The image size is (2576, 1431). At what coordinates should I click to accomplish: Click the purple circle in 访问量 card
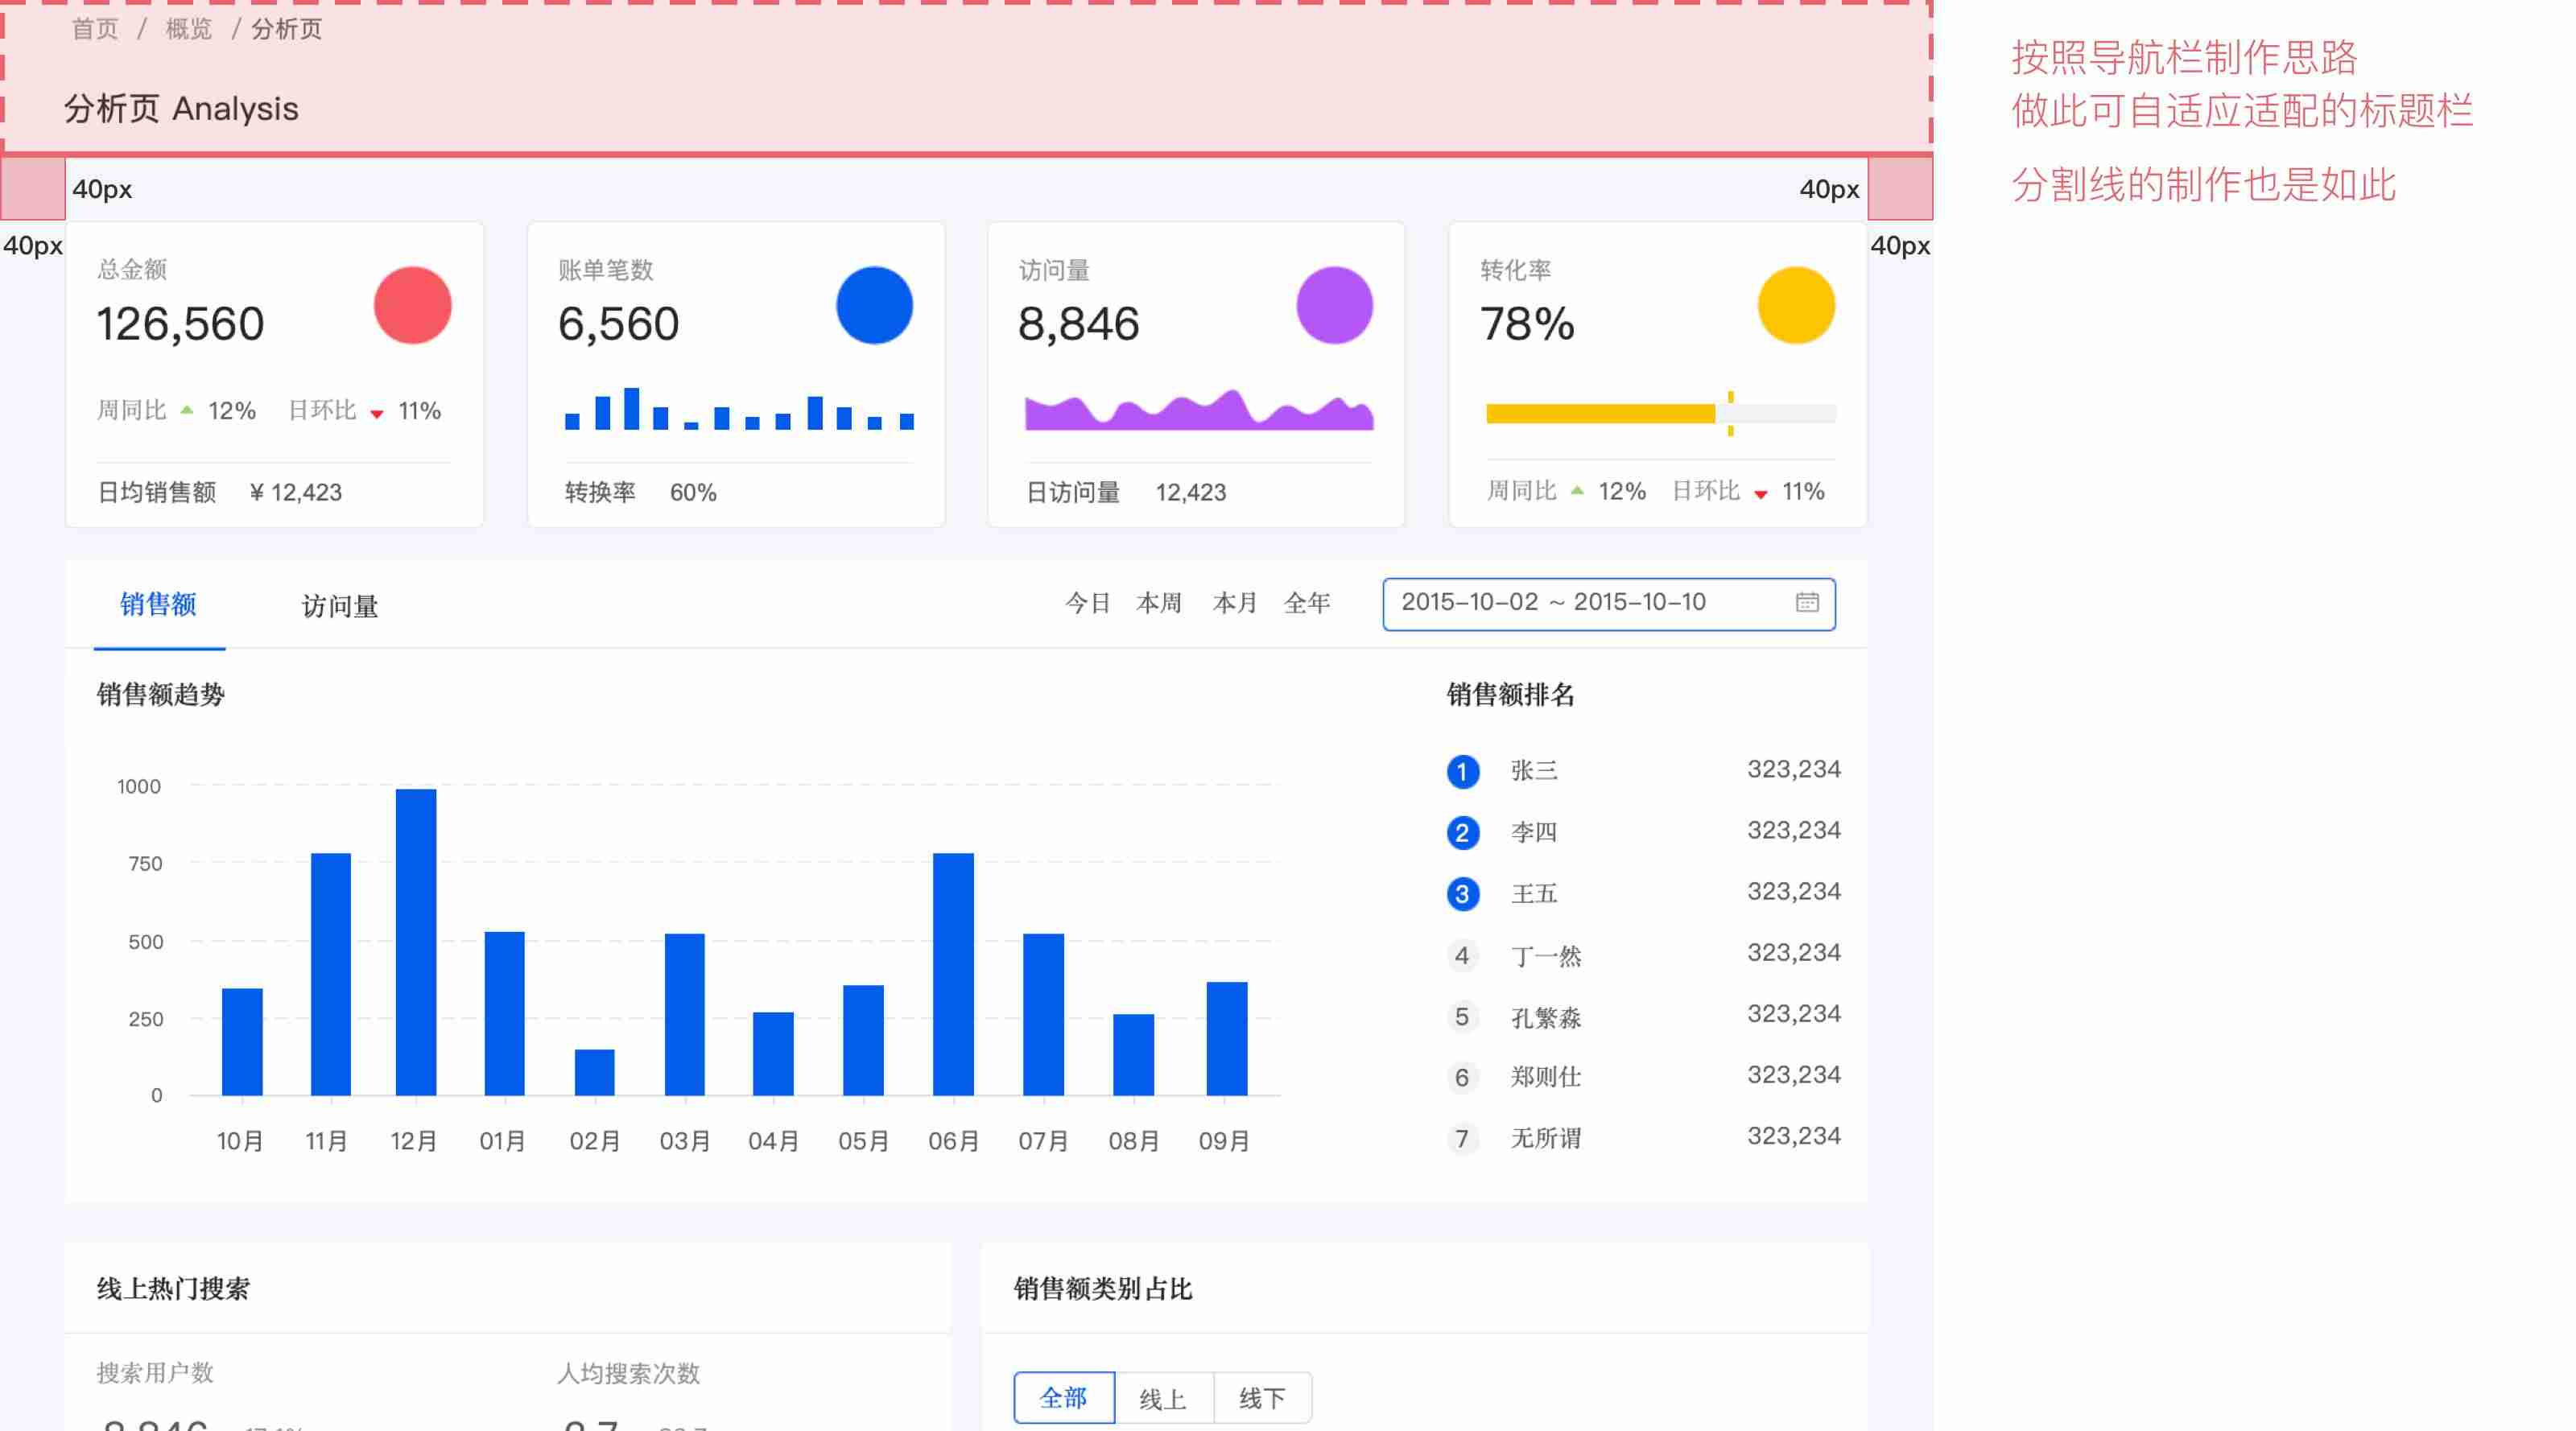click(1334, 305)
